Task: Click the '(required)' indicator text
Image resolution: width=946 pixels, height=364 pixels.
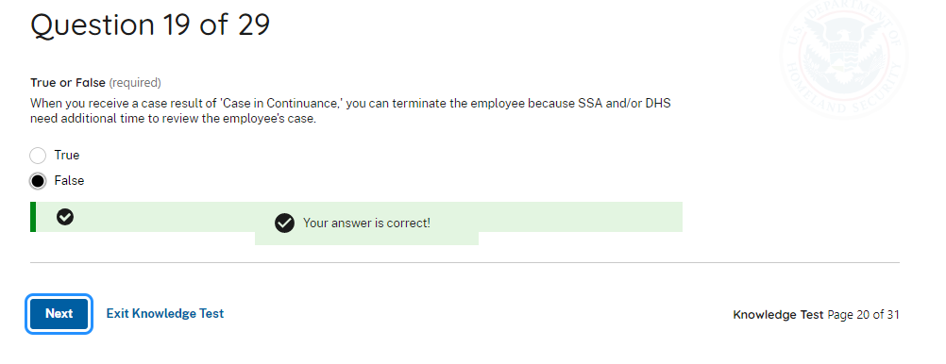Action: 135,83
